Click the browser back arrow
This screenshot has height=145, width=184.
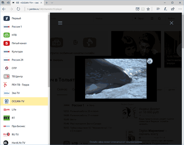pos(4,9)
